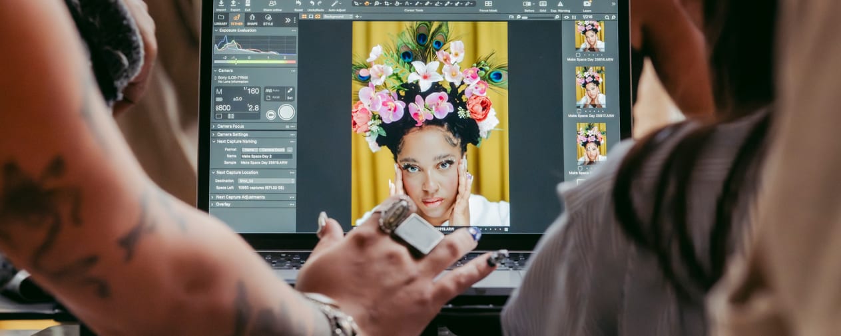
Task: Open Camera Settings panel options menu
Action: pyautogui.click(x=292, y=134)
